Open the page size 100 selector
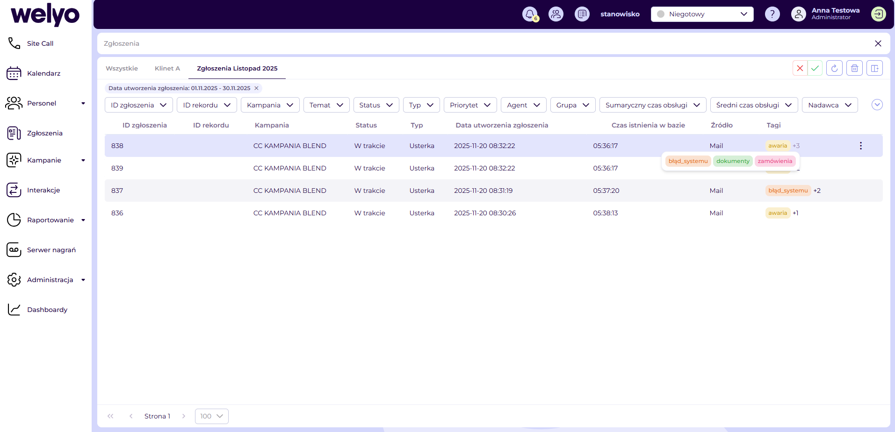Viewport: 895px width, 432px height. [x=211, y=416]
